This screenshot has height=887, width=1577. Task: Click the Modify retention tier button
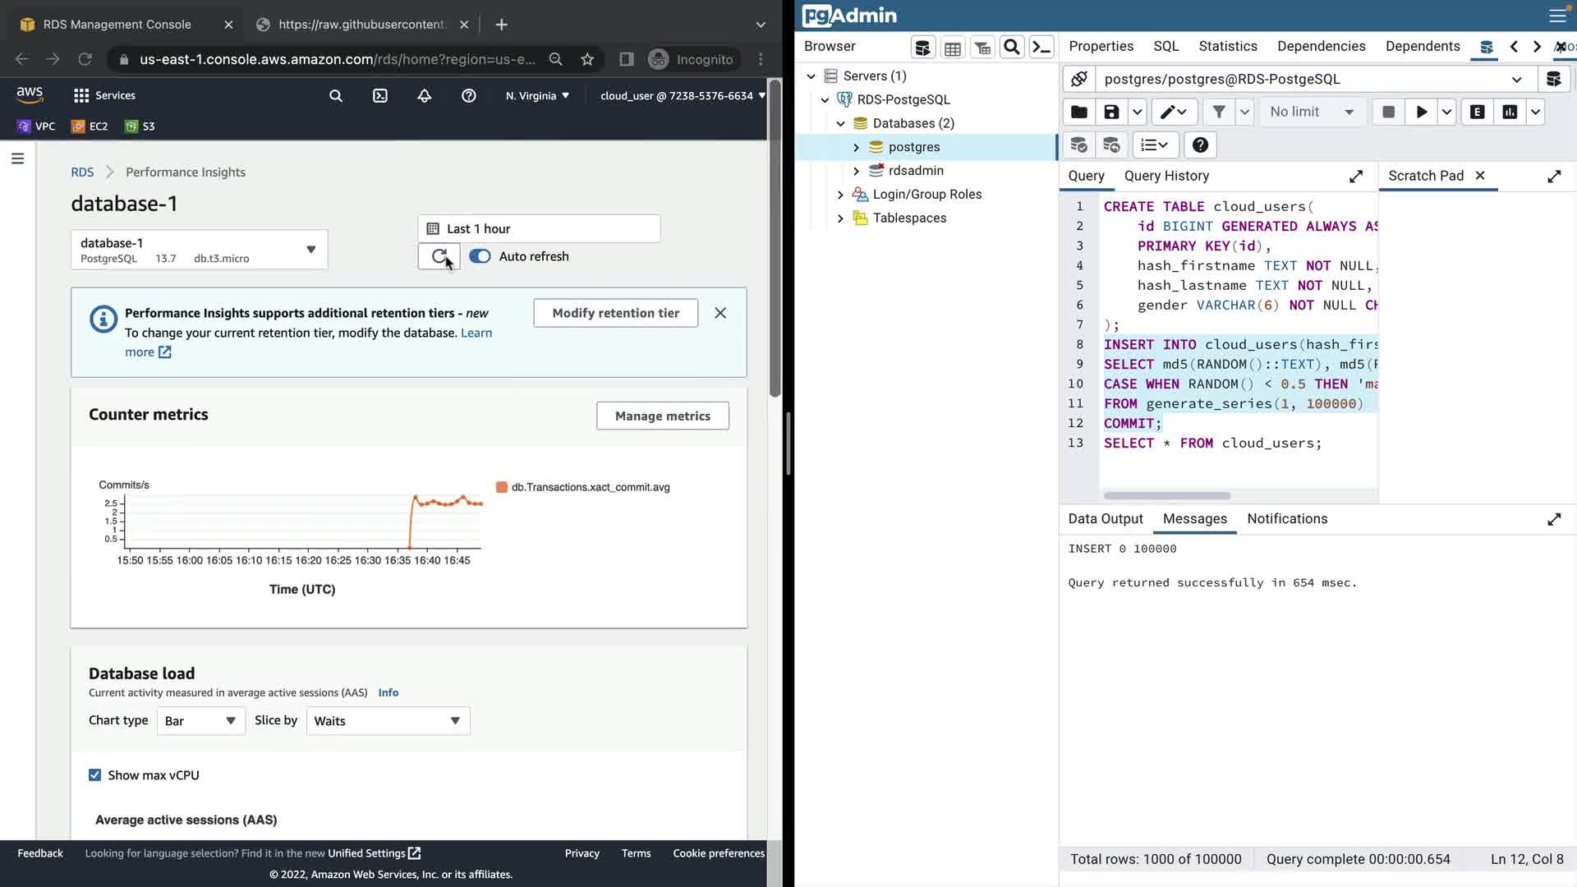pyautogui.click(x=615, y=313)
